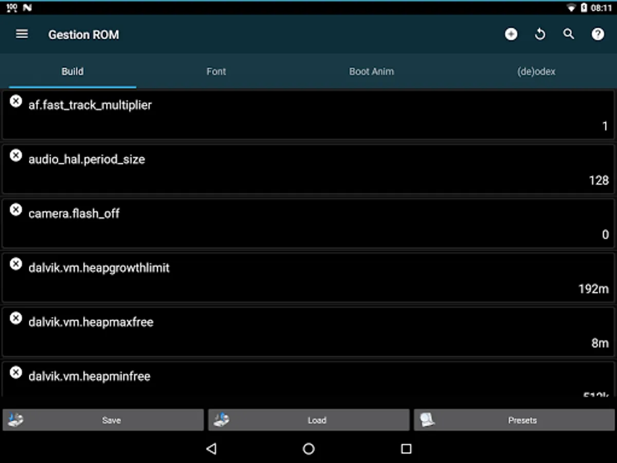Tap the battery status icon
Viewport: 617px width, 463px height.
click(584, 8)
